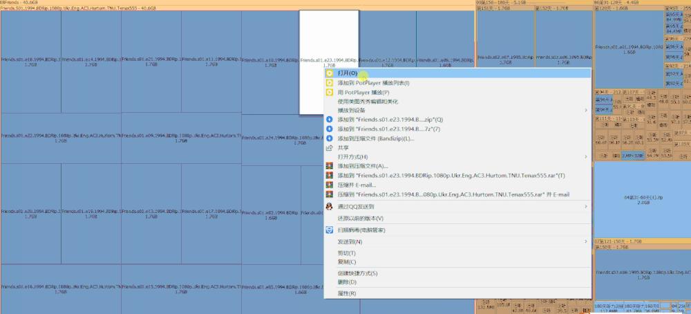Image resolution: width=691 pixels, height=314 pixels.
Task: Select the 共享 menu entry
Action: click(457, 148)
